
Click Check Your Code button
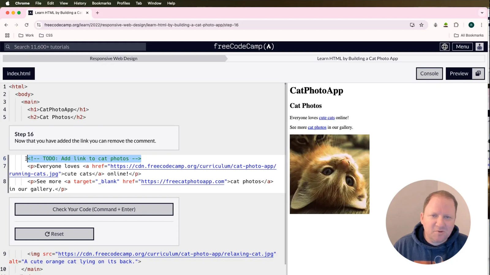pyautogui.click(x=94, y=209)
